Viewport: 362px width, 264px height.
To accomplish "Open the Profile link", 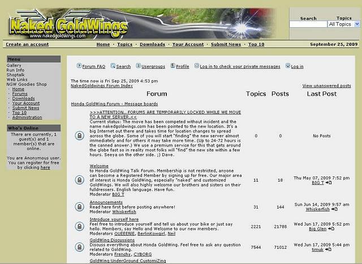I will pos(182,67).
